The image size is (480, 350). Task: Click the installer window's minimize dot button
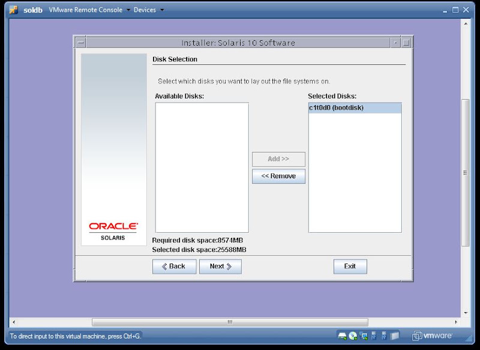coord(395,43)
